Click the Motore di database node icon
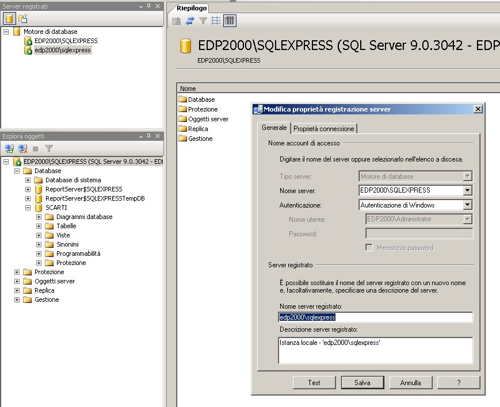 pos(17,32)
